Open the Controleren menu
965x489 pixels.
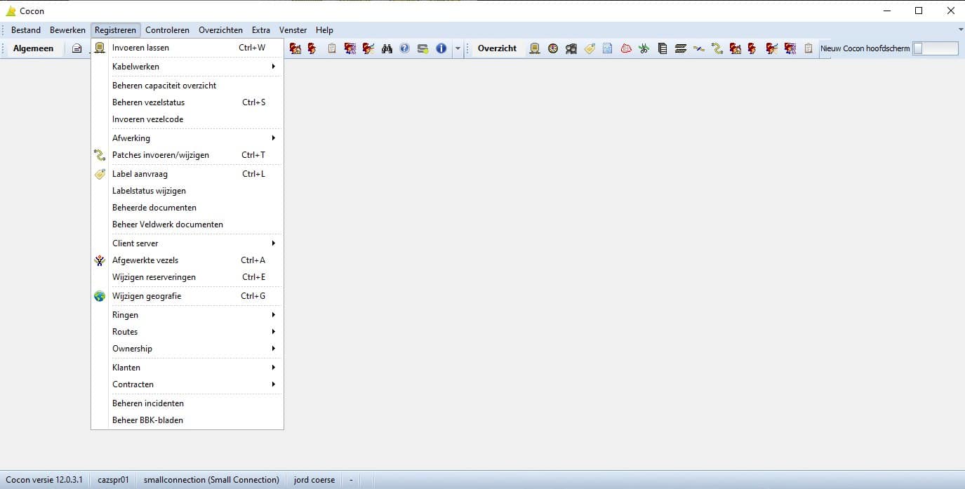tap(167, 30)
